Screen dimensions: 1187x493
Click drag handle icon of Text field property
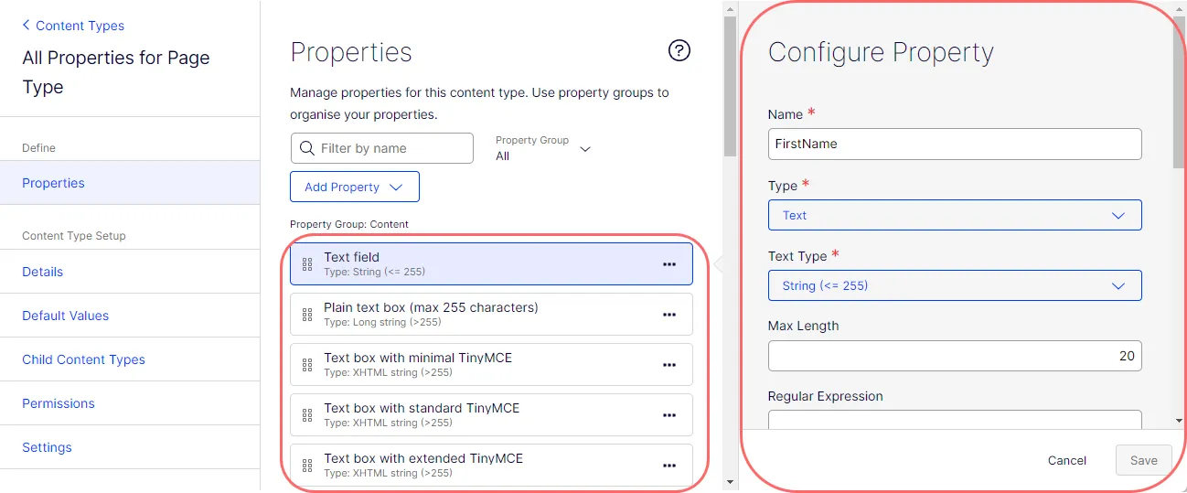tap(307, 264)
